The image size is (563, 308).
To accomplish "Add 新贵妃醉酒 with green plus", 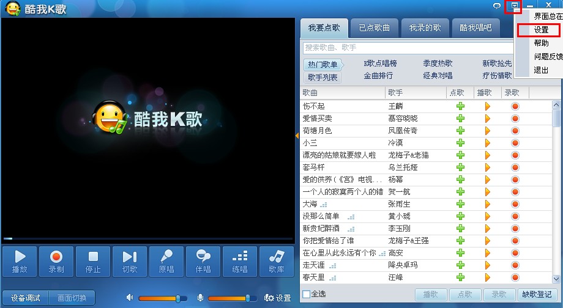I will (x=460, y=229).
